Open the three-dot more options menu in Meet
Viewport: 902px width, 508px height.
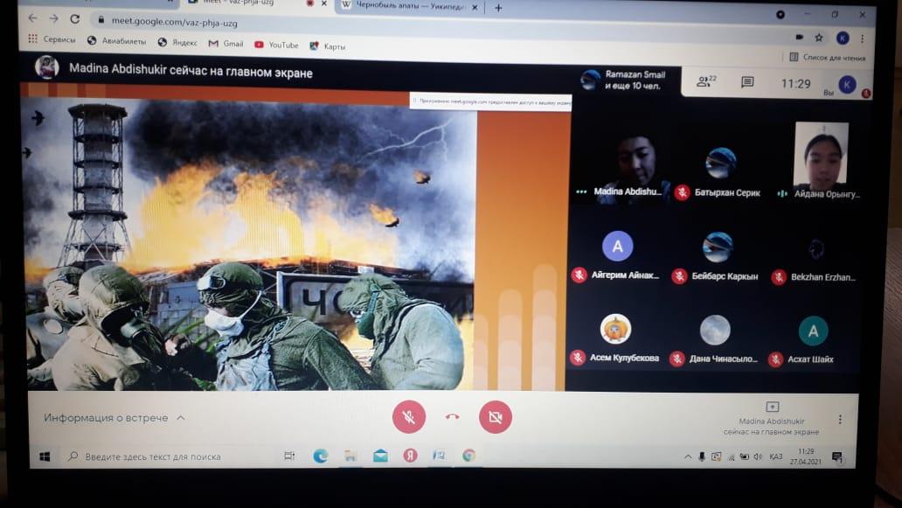[x=840, y=420]
